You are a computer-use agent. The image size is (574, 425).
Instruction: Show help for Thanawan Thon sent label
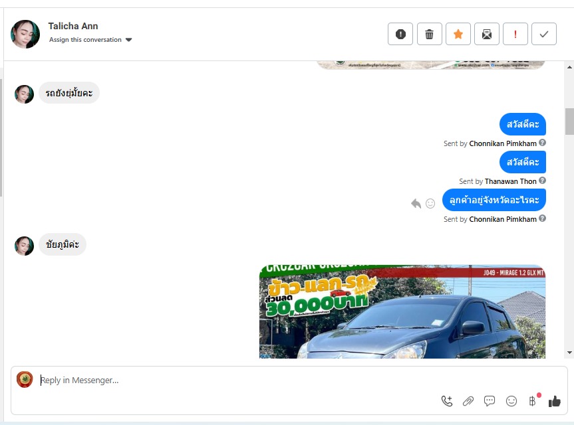[543, 181]
